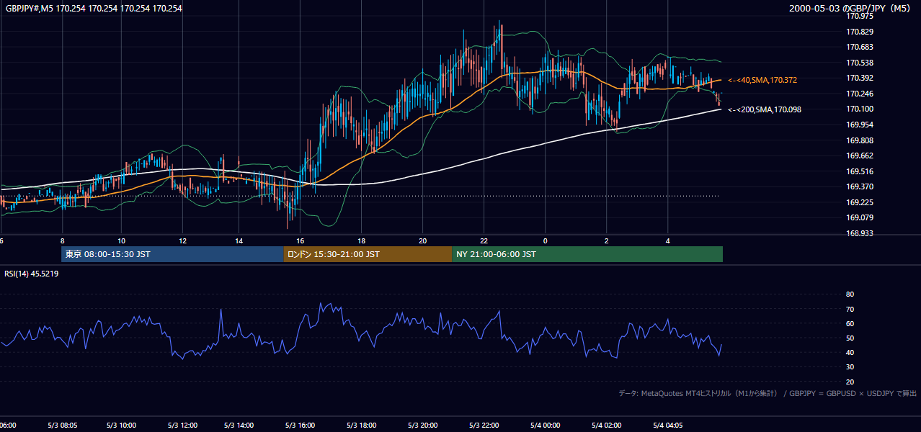Click the RSI 40 level label
Image resolution: width=921 pixels, height=432 pixels.
(850, 353)
